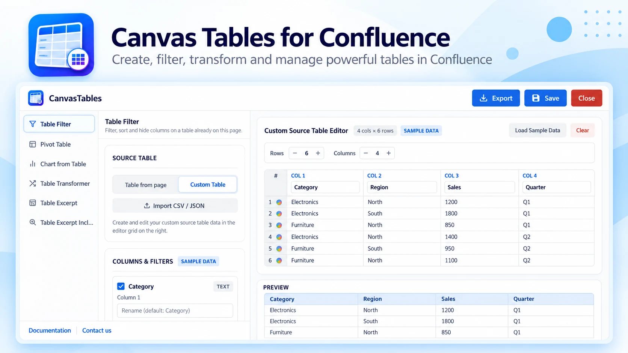Image resolution: width=628 pixels, height=353 pixels.
Task: Click the color dot icon in row 6
Action: tap(279, 260)
